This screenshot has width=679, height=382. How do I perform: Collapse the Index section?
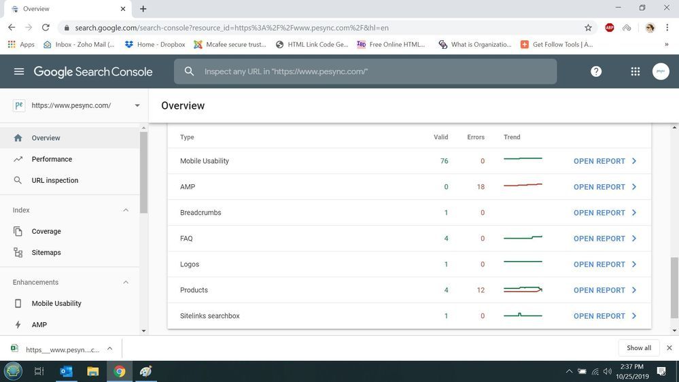click(126, 210)
